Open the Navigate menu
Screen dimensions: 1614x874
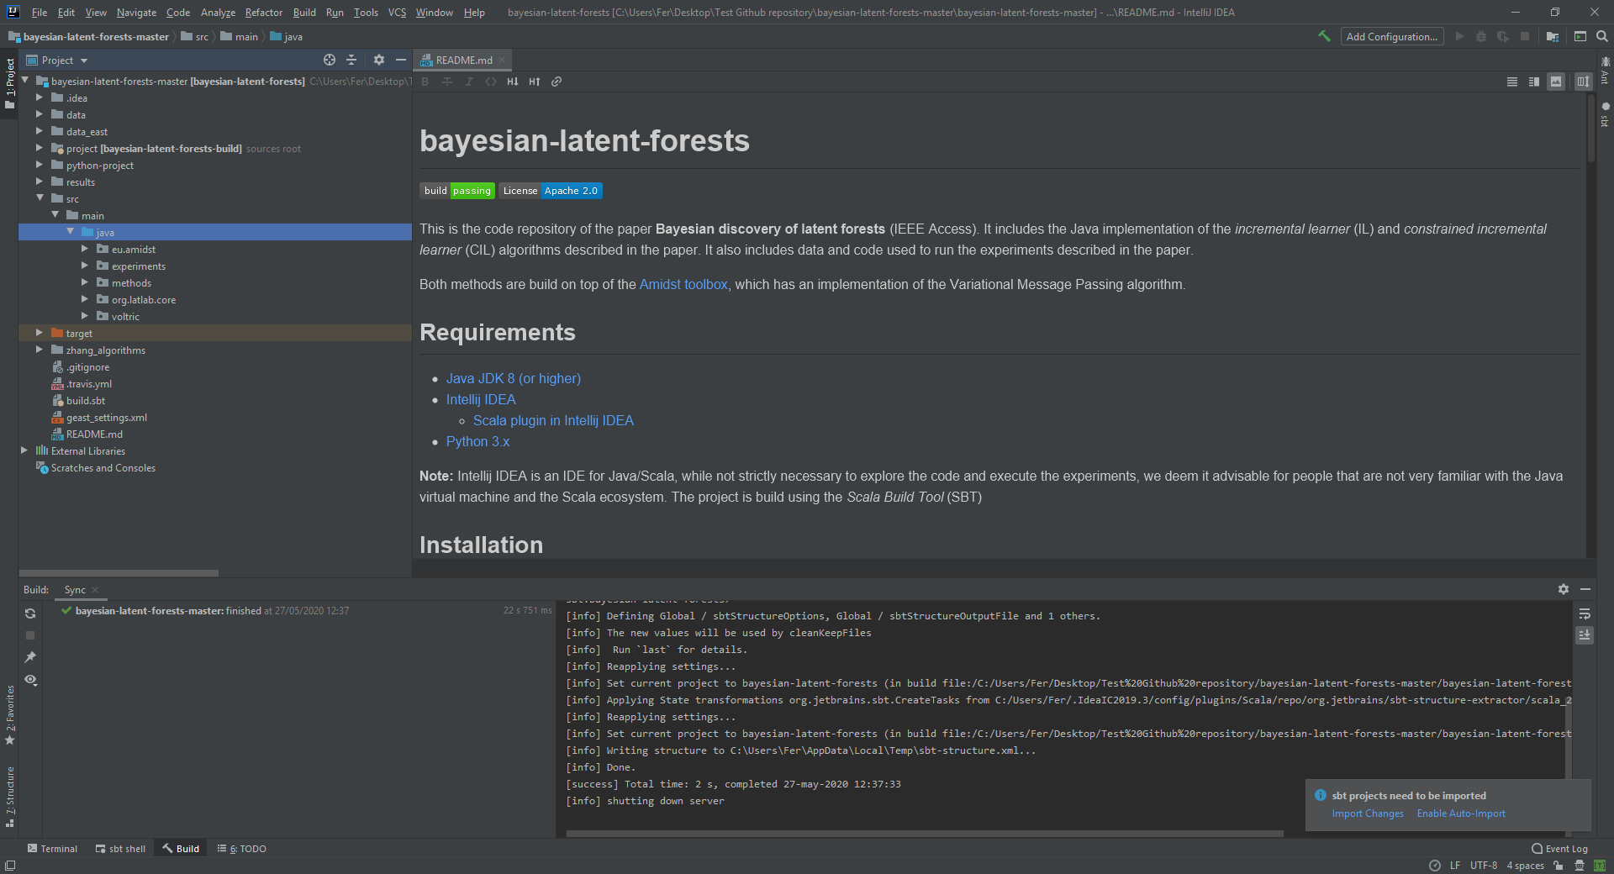[x=136, y=13]
